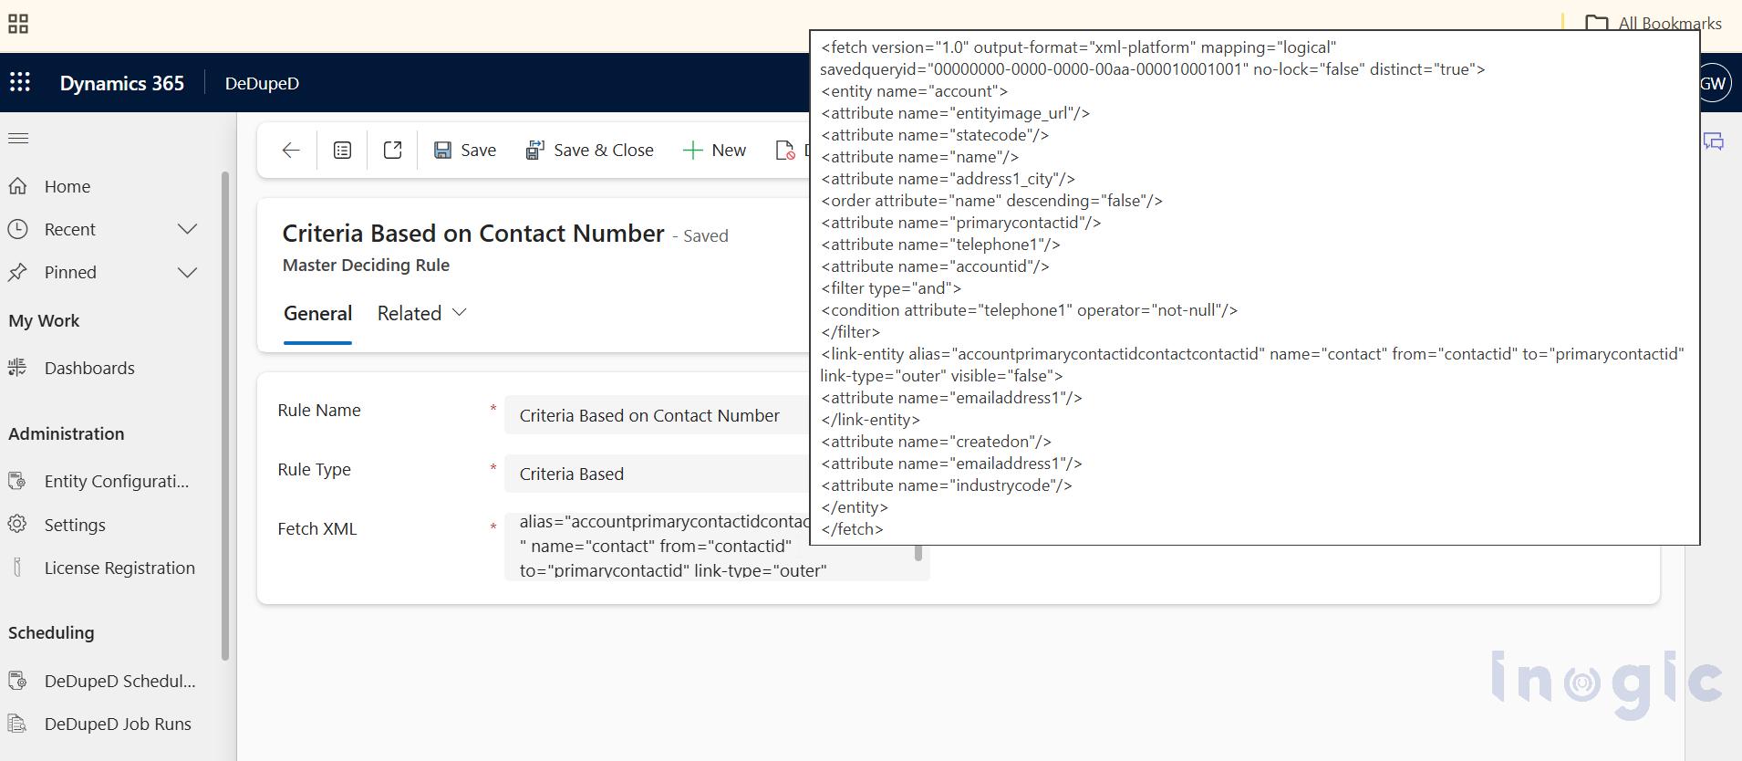Open Settings in the sidebar
Image resolution: width=1742 pixels, height=761 pixels.
tap(75, 525)
